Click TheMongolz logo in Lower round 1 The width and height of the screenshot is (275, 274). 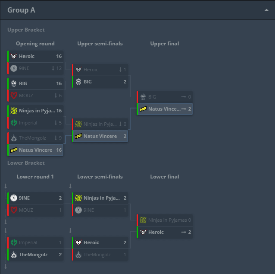click(14, 255)
